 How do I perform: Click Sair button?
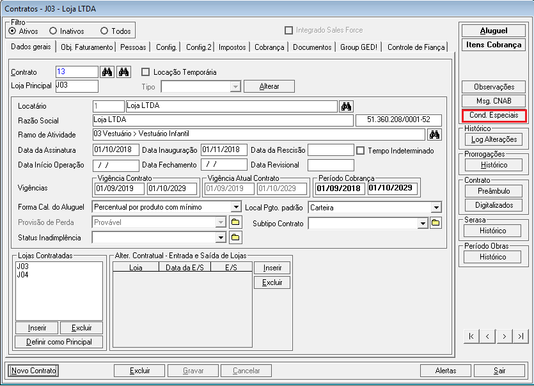tap(499, 370)
